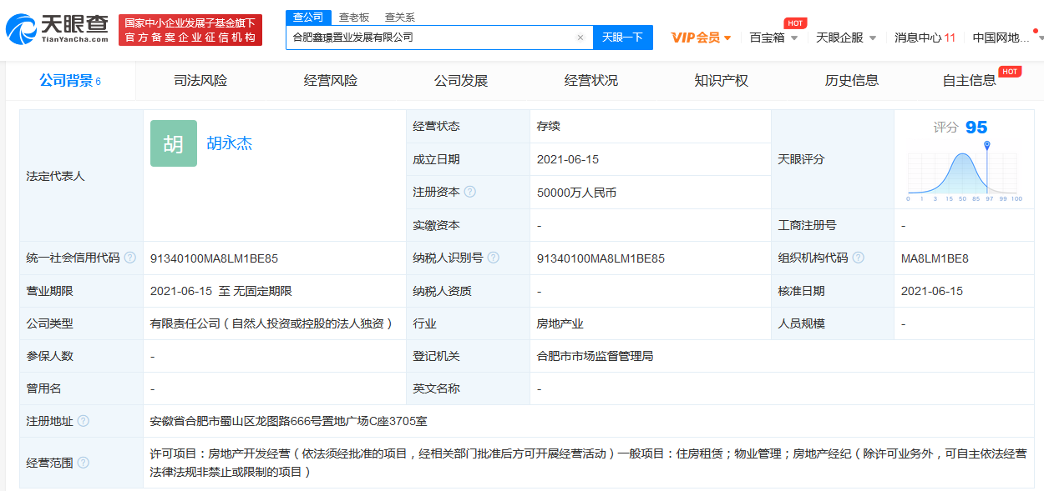Click the 天眼一下 search button
Viewport: 1044px width, 491px height.
coord(622,38)
